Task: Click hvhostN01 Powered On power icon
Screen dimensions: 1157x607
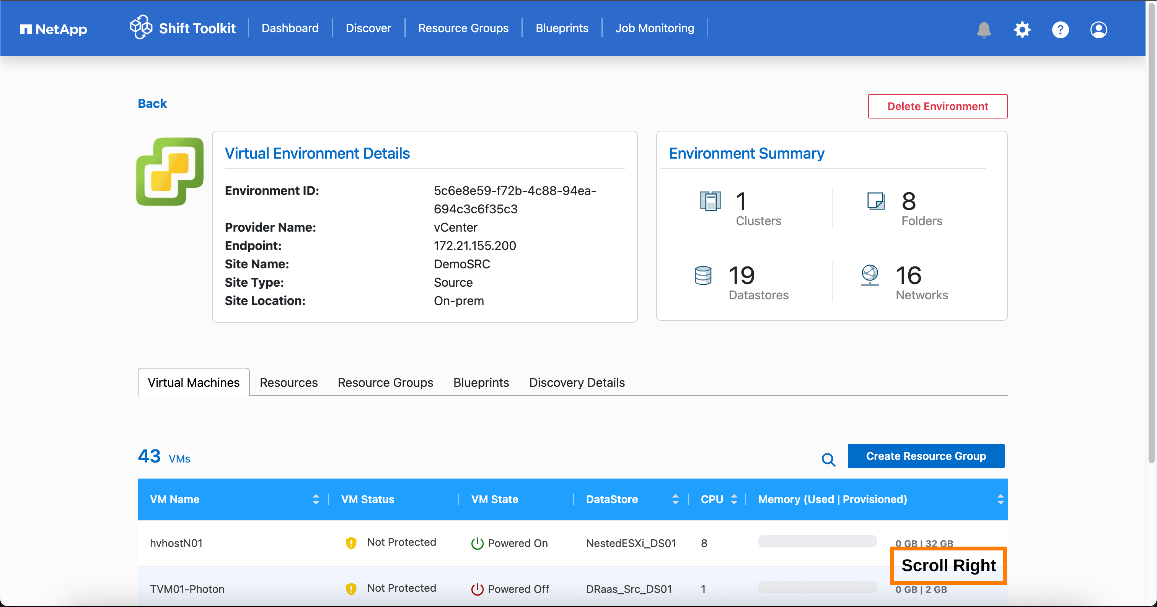Action: (477, 543)
